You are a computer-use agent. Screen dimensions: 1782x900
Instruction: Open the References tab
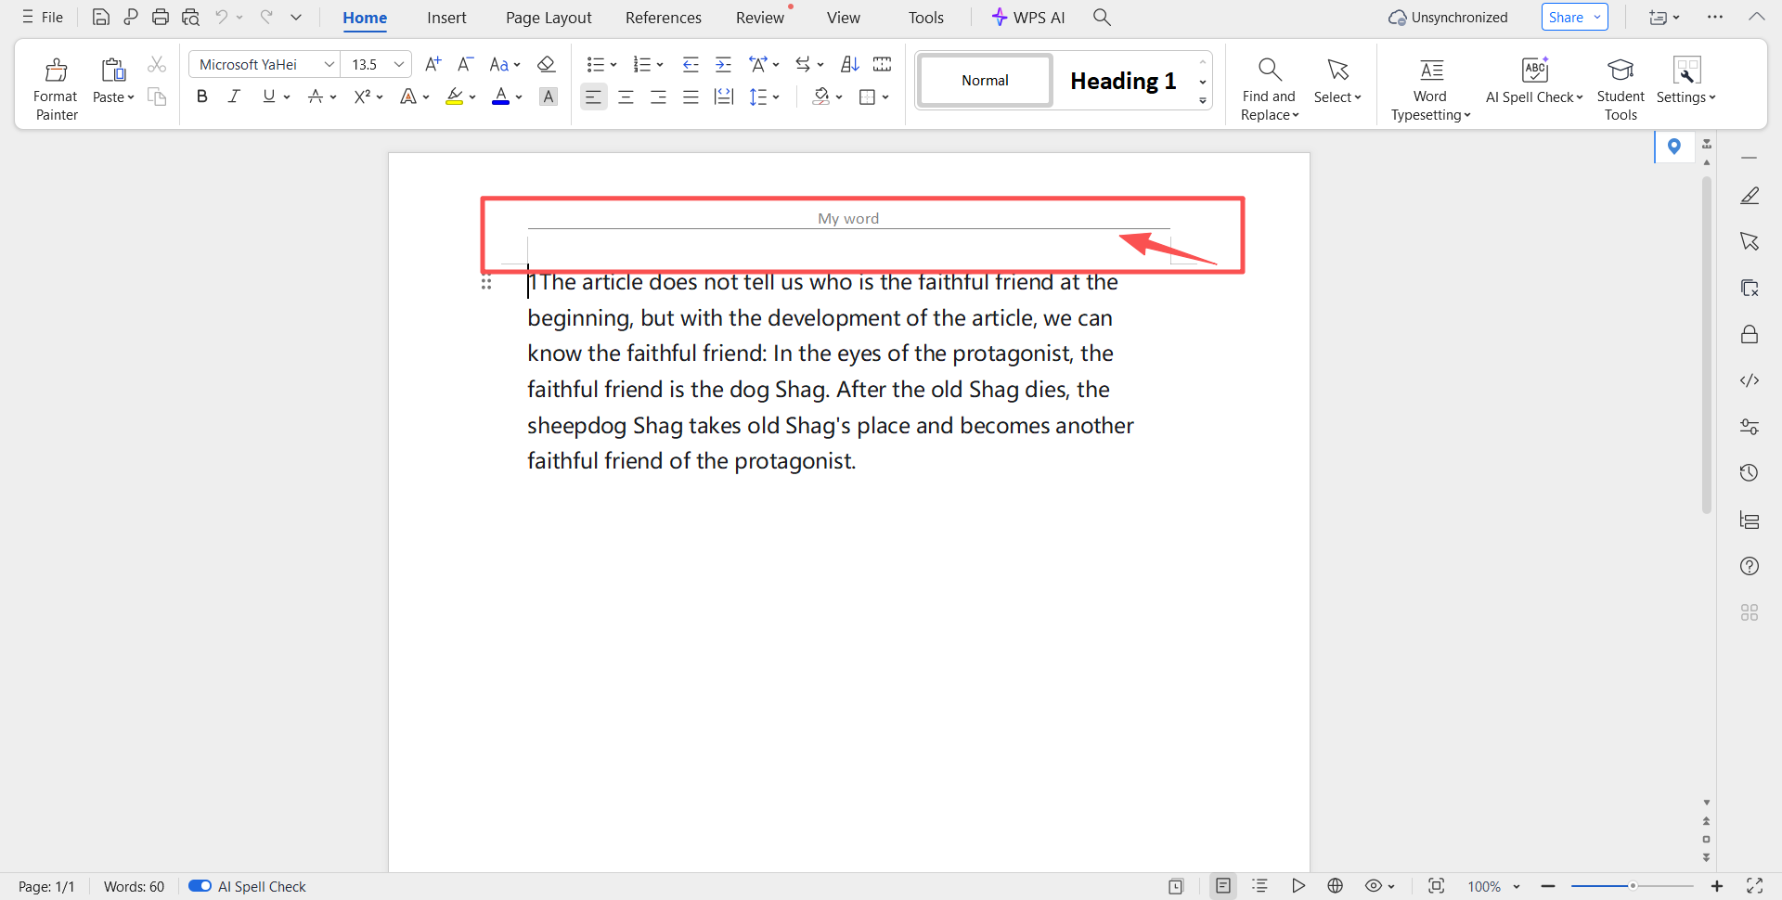(x=663, y=18)
